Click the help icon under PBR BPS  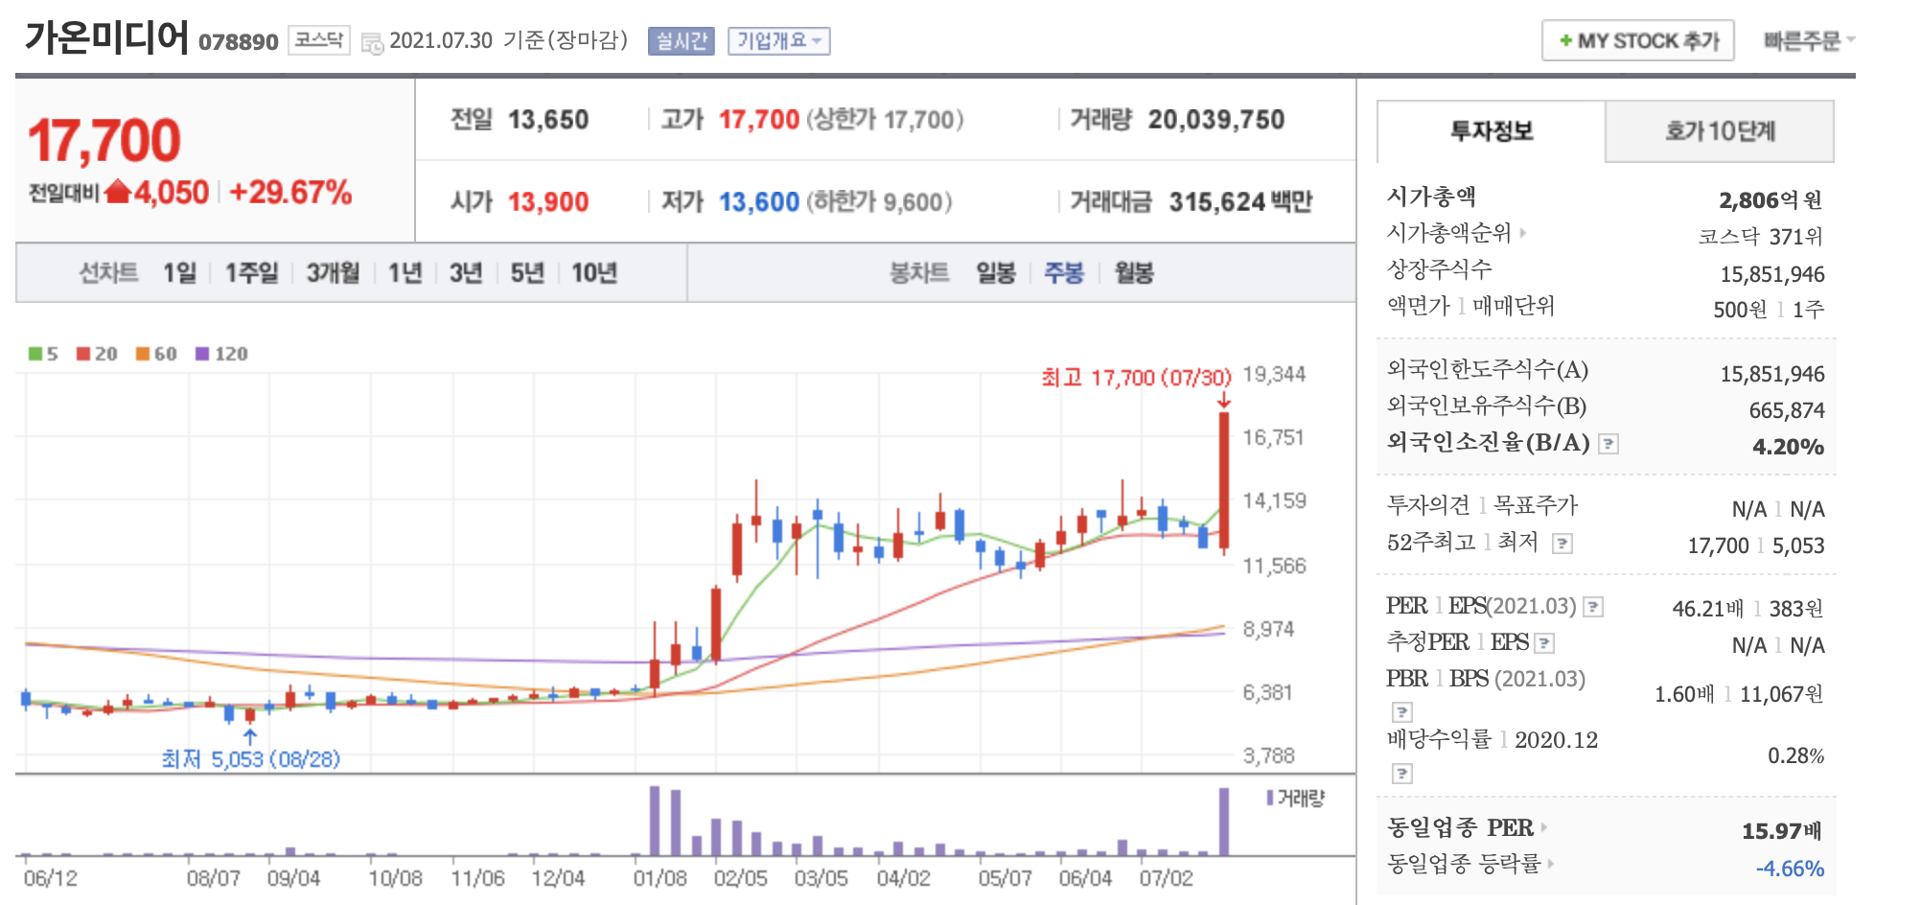(1401, 712)
